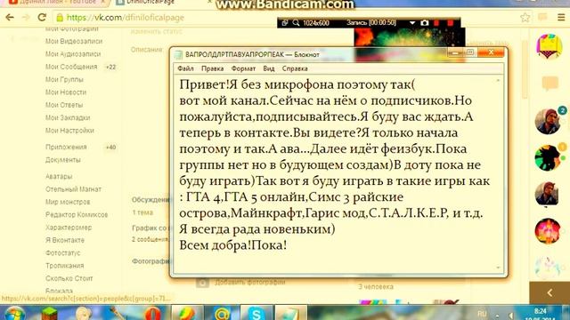Image resolution: width=570 pixels, height=320 pixels.
Task: Open the Отельный Магнат app link
Action: click(x=73, y=189)
